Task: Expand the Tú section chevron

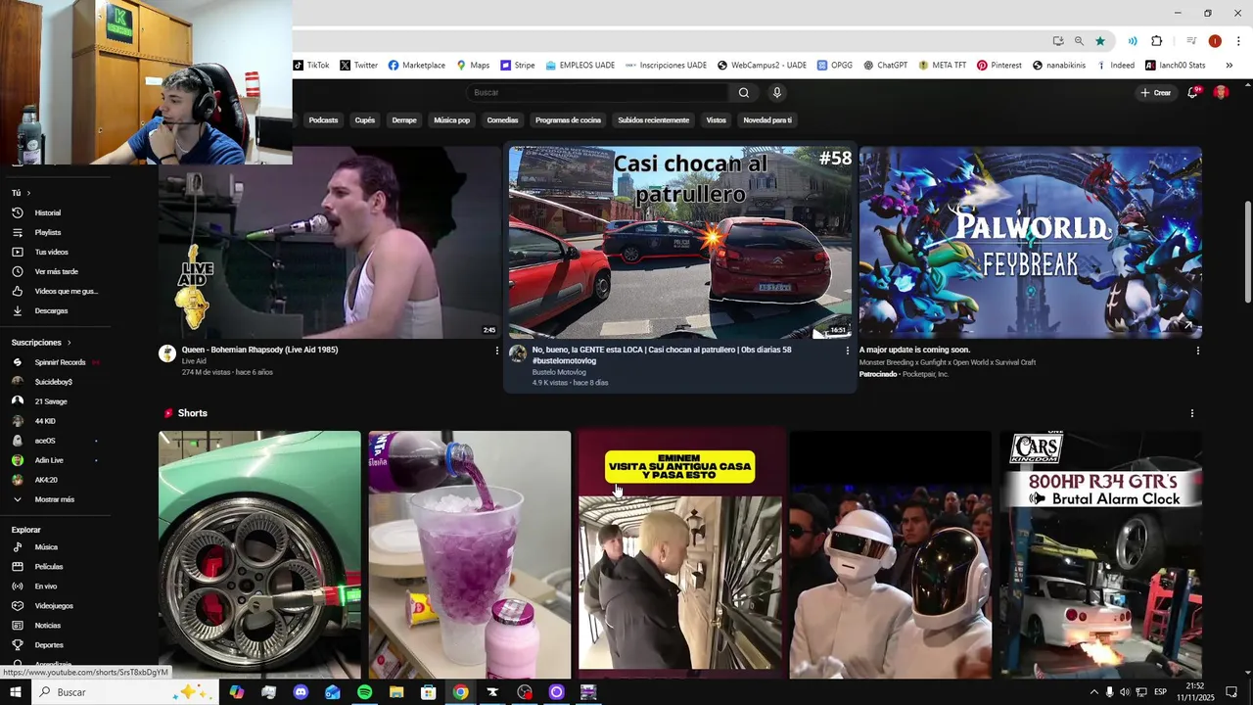Action: click(28, 193)
